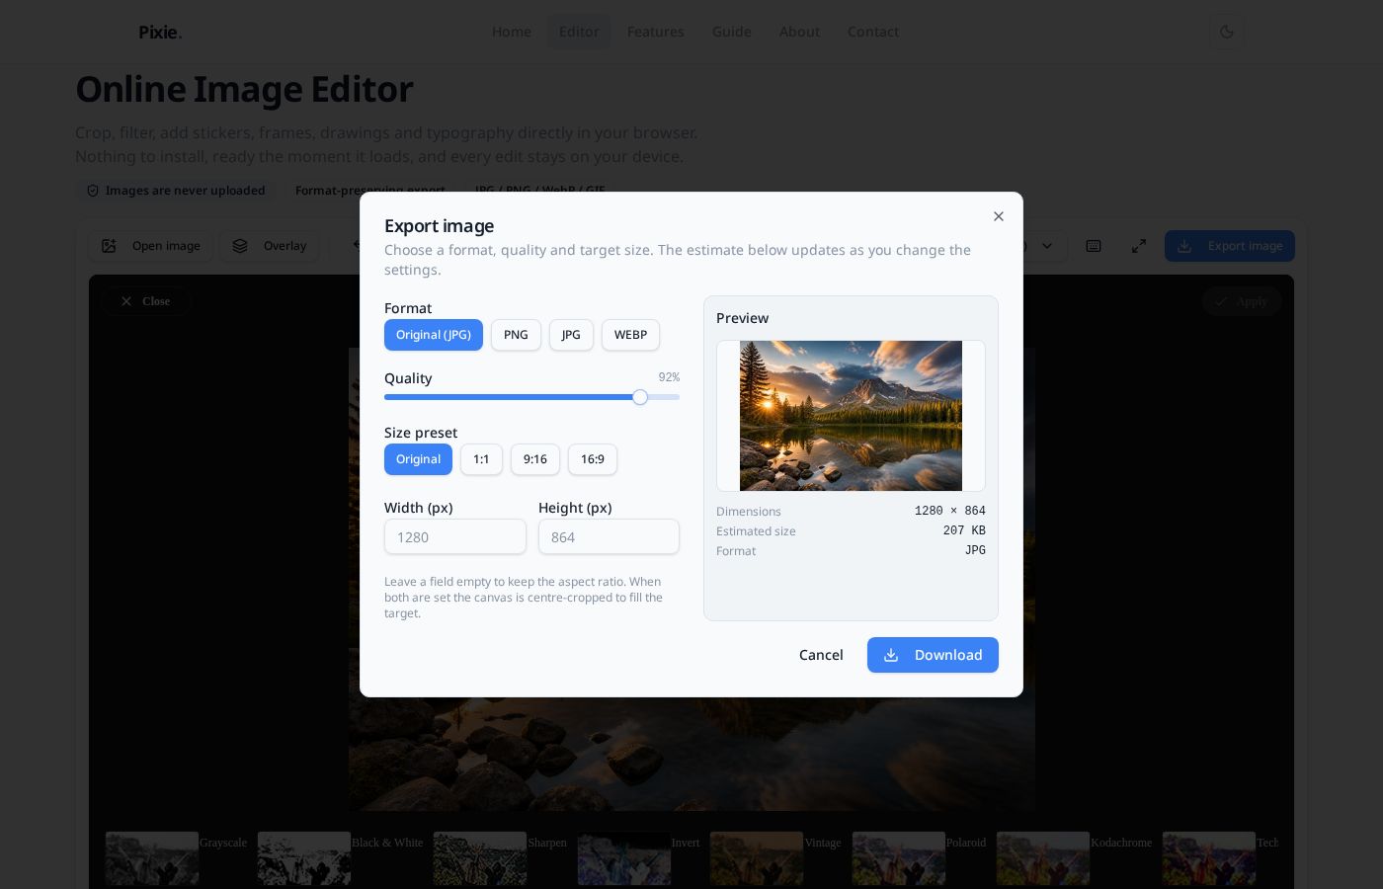Screen dimensions: 1383x889
Task: Click the Quality slider handle
Action: pyautogui.click(x=640, y=397)
